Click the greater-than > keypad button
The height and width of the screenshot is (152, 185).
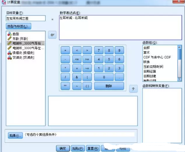(87, 50)
